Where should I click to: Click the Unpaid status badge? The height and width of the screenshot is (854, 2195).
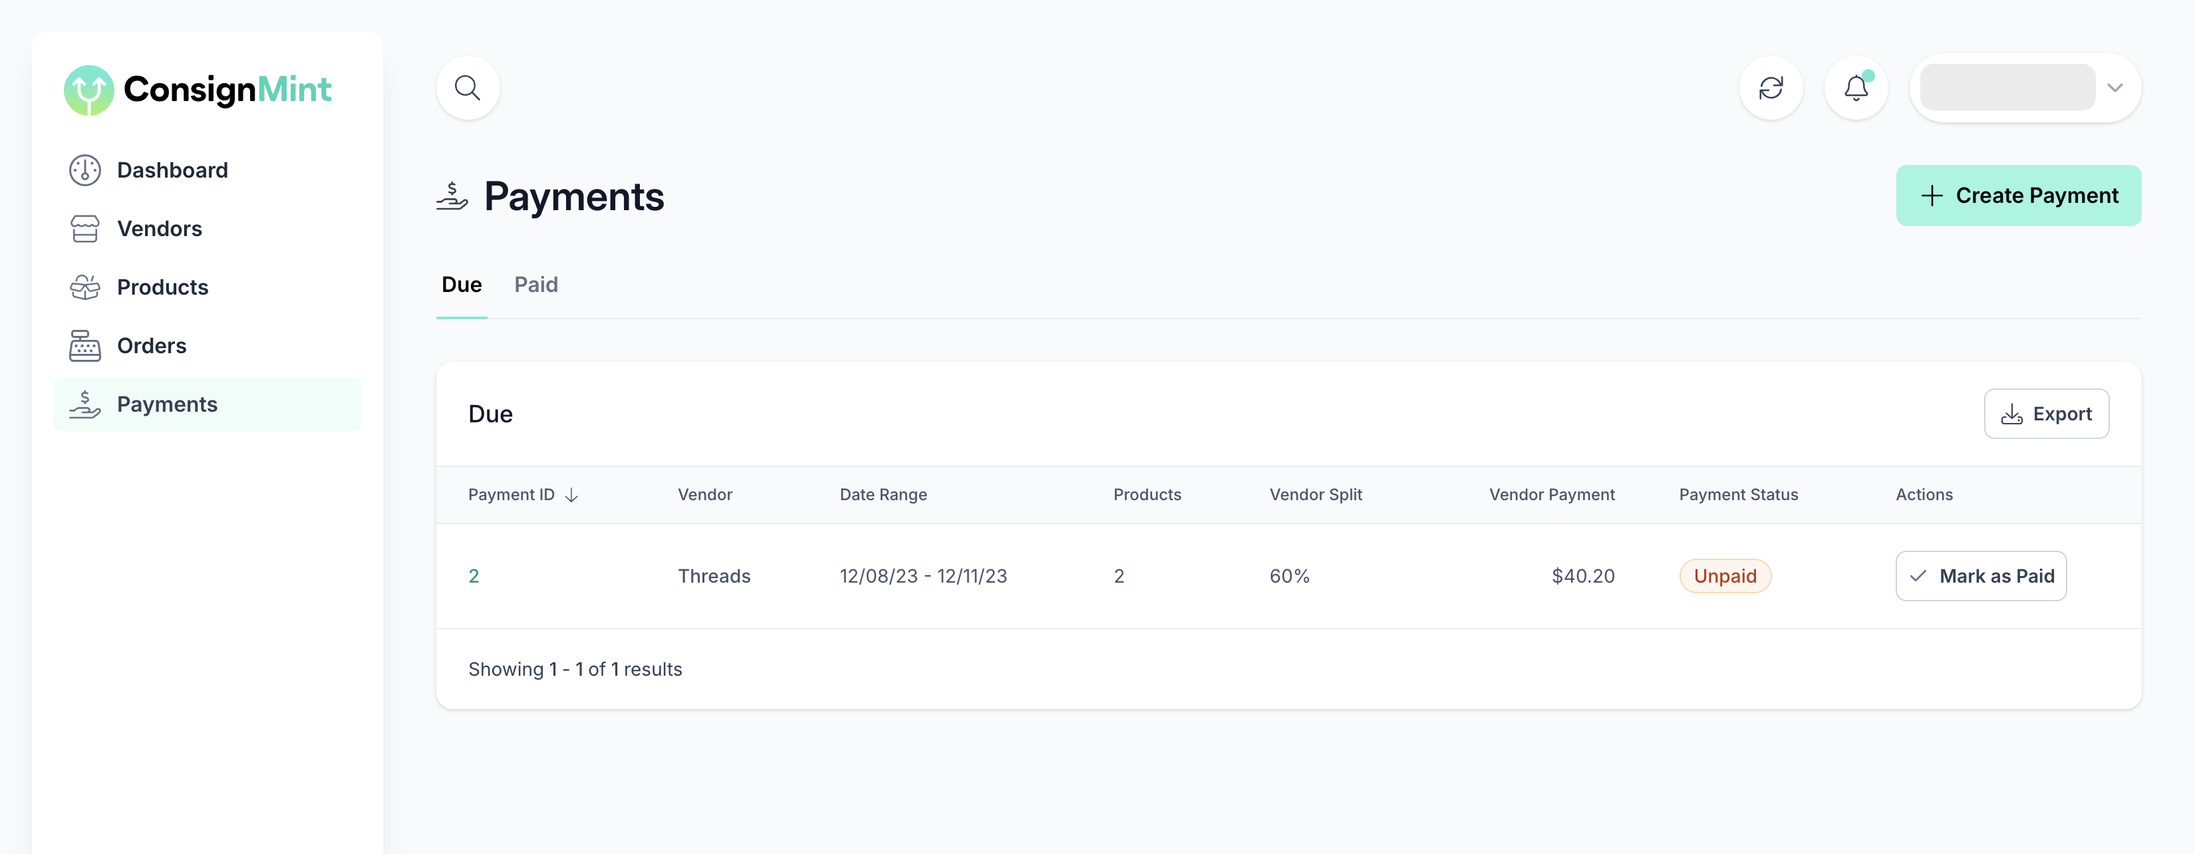pos(1725,576)
